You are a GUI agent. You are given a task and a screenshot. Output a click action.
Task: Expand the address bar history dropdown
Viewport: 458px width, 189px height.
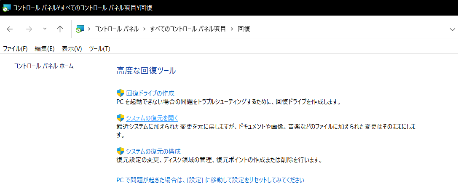click(453, 29)
